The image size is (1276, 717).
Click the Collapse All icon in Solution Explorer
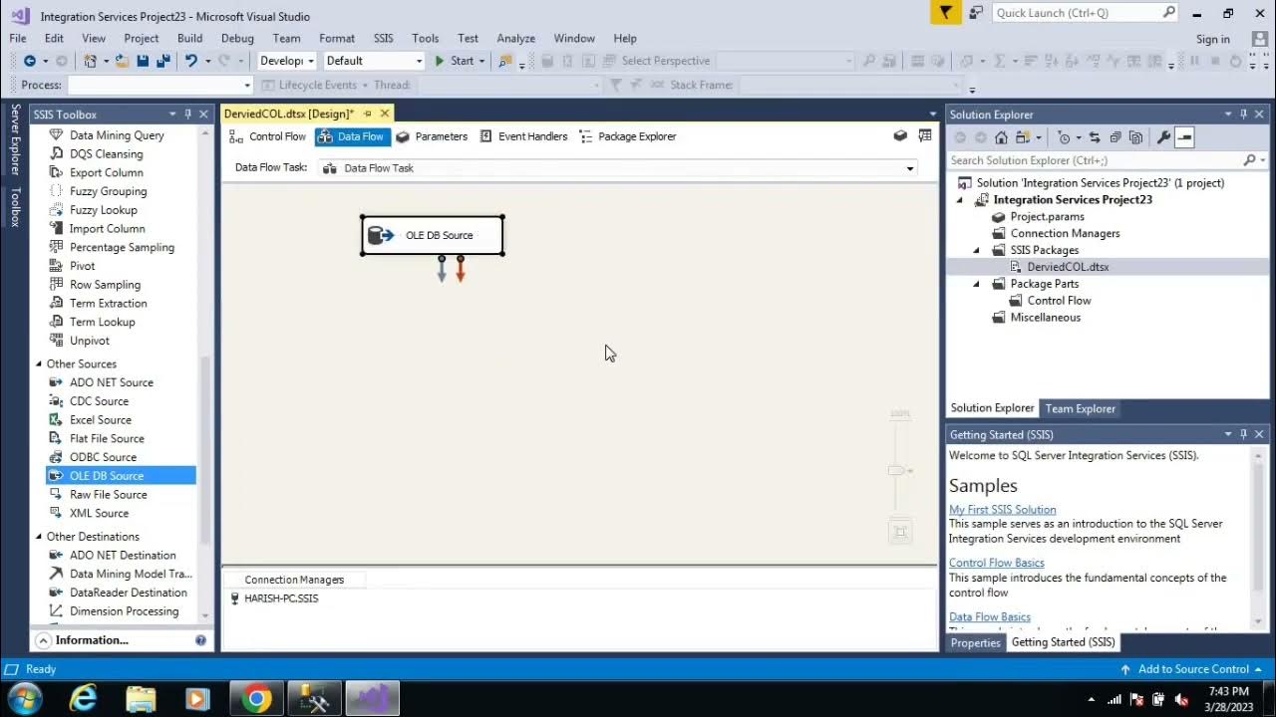pyautogui.click(x=1116, y=137)
